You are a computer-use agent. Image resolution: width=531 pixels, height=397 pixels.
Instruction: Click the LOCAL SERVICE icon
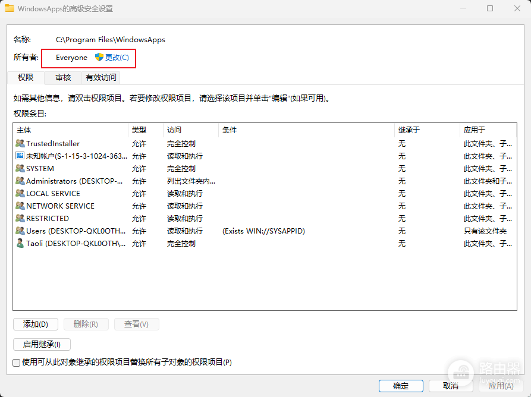click(x=20, y=193)
